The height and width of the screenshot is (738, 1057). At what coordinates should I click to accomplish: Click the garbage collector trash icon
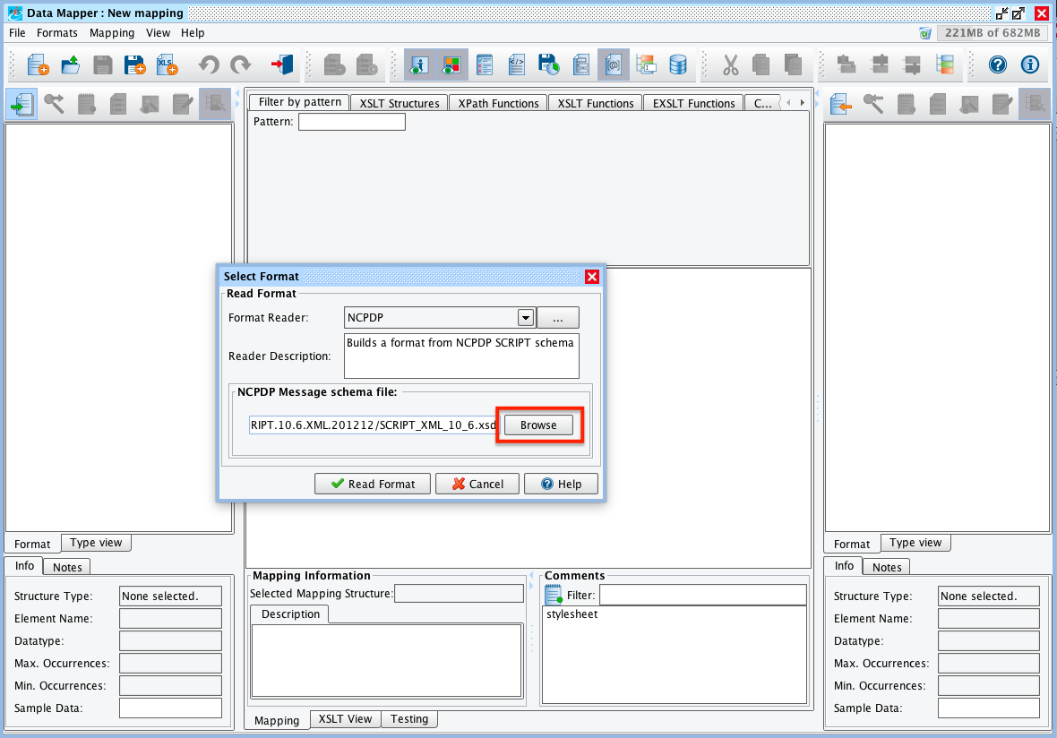[924, 33]
